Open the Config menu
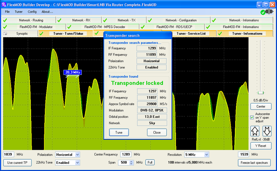 32,12
